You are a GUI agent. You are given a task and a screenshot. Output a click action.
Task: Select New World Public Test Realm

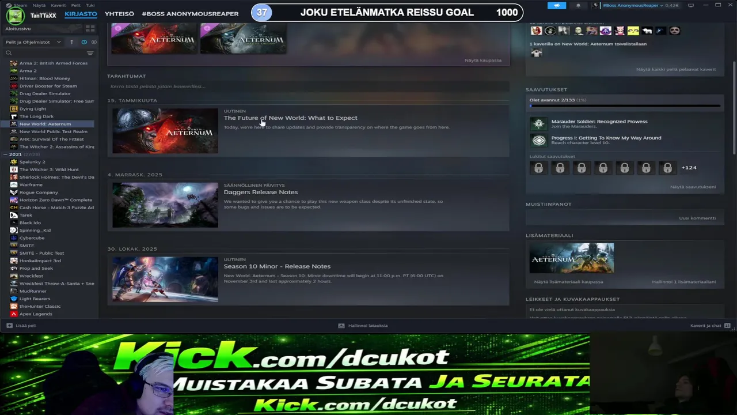coord(53,131)
